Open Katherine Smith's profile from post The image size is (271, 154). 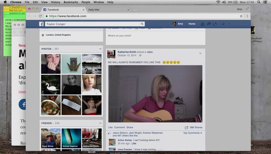click(x=127, y=52)
